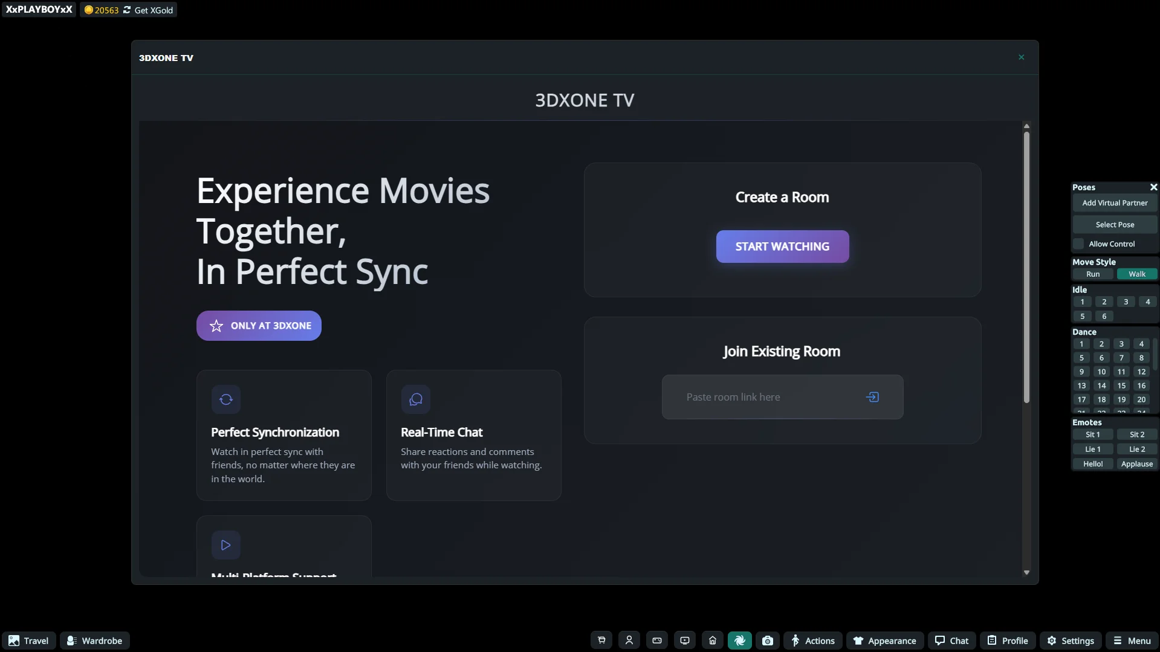Click the TV icon in bottom bar
1160x652 pixels.
tap(685, 641)
